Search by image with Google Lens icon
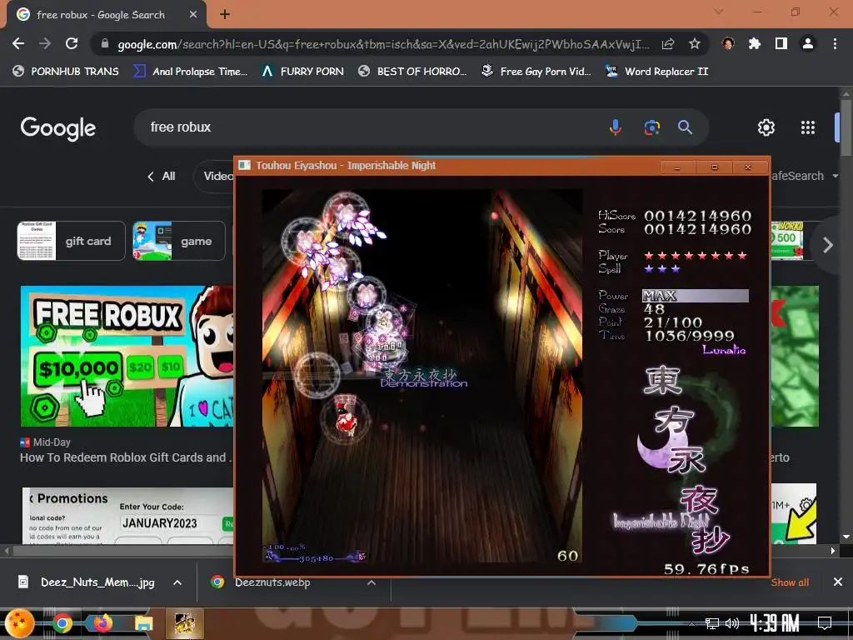This screenshot has height=640, width=853. click(x=651, y=127)
